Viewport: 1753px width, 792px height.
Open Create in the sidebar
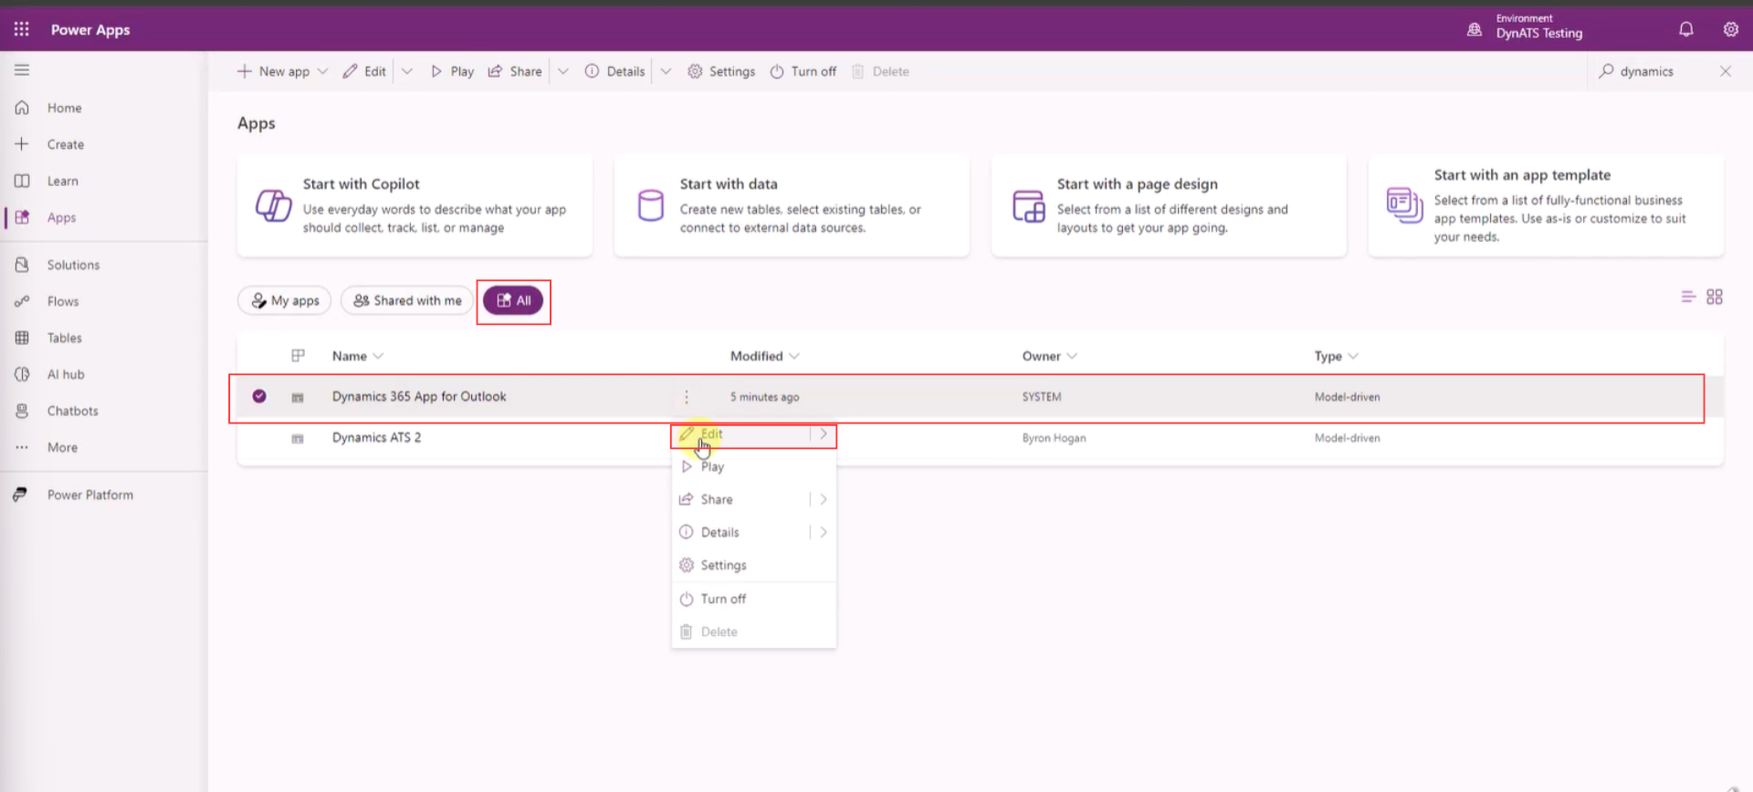click(x=65, y=144)
